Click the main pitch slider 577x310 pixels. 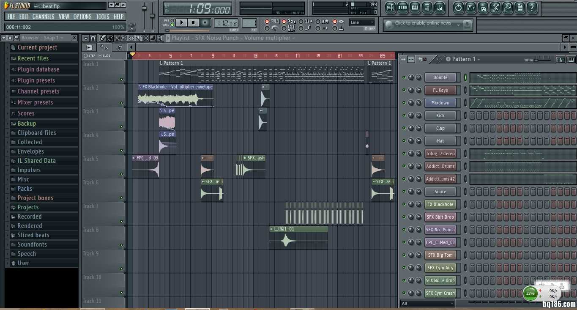153,16
